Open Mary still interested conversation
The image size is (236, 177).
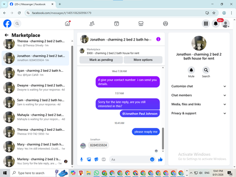[35, 147]
